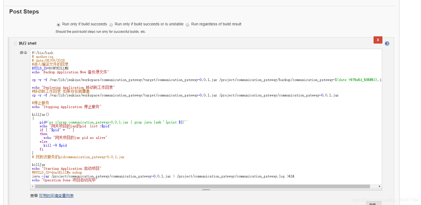Open help for the shell build step
Viewport: 421px width, 205px height.
coord(387,44)
